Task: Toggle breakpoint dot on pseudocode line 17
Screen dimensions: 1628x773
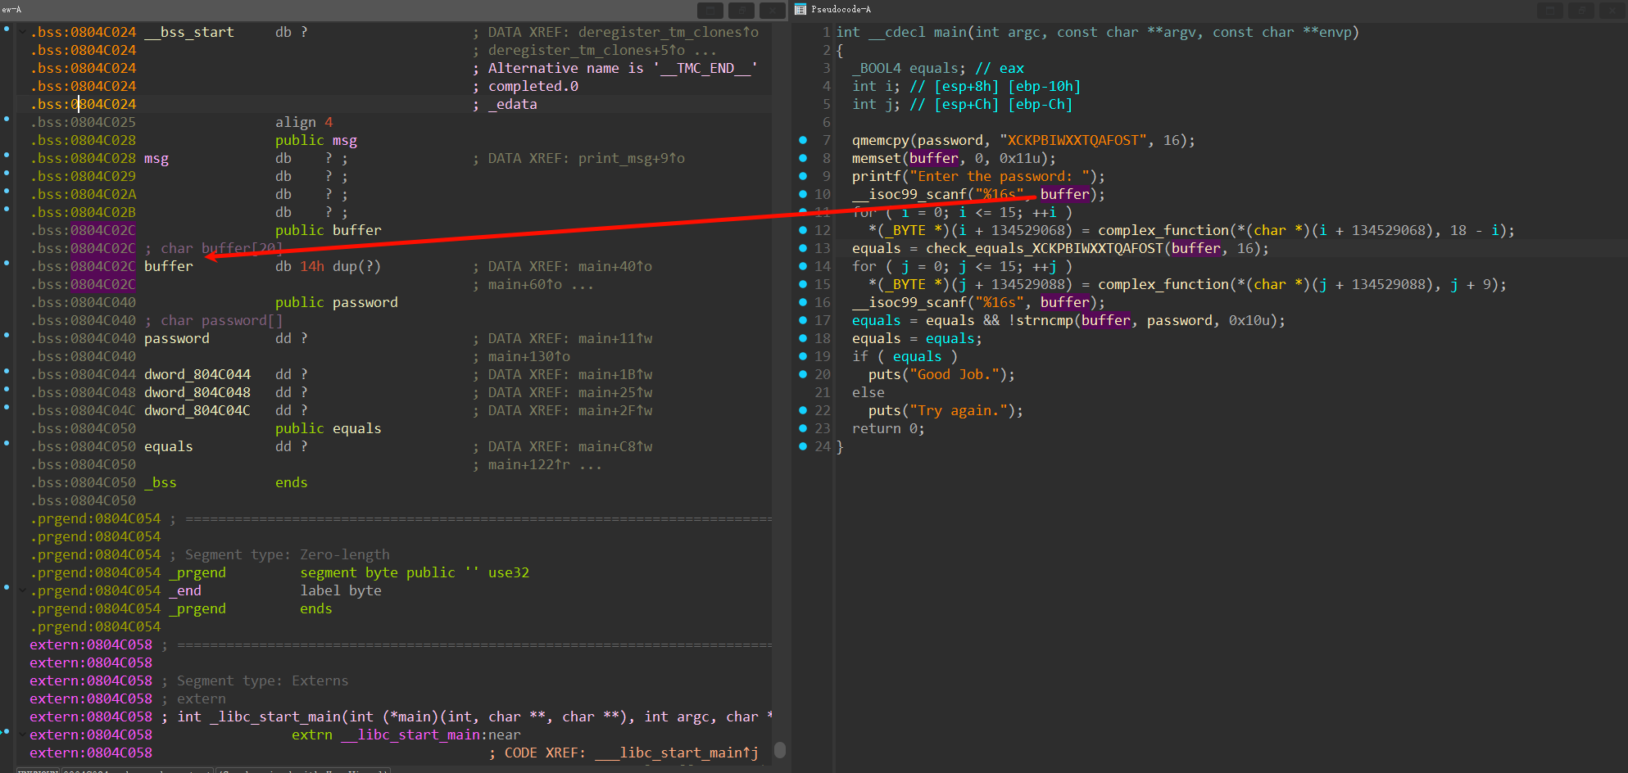Action: 803,320
